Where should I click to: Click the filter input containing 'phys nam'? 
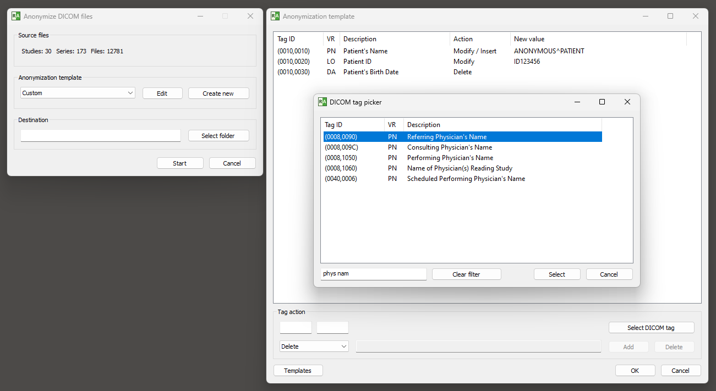pyautogui.click(x=373, y=274)
